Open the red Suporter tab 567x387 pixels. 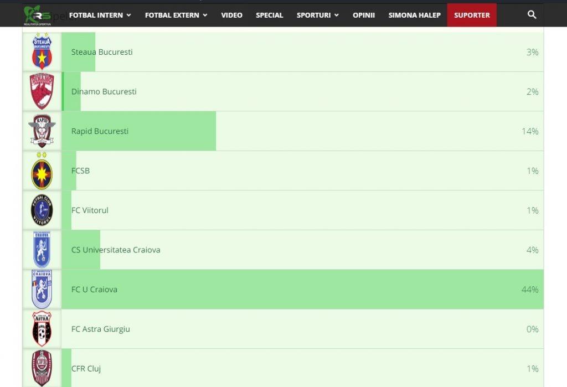point(472,15)
